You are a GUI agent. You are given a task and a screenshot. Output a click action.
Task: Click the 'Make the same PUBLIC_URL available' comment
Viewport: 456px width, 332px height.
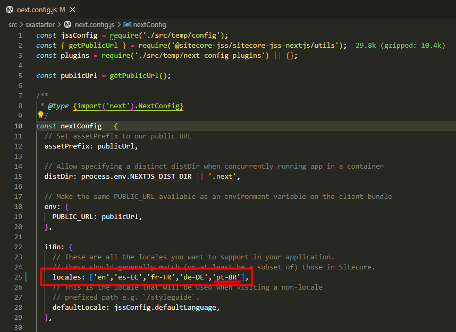[218, 196]
